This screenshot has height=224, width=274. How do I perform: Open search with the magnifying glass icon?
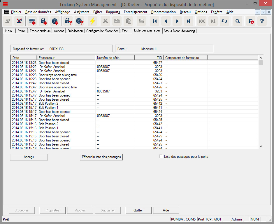point(238,21)
